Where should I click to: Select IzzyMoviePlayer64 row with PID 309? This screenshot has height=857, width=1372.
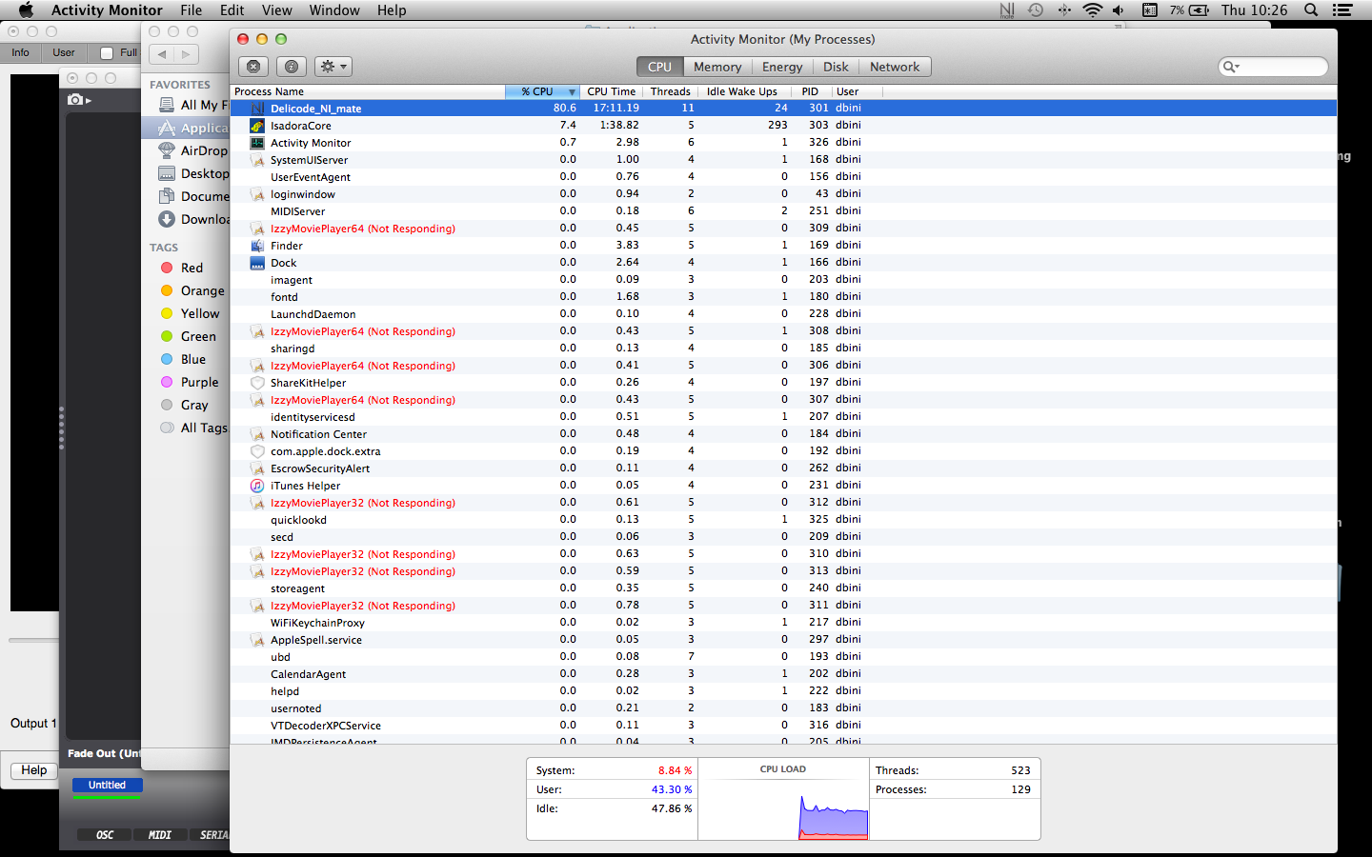click(783, 229)
